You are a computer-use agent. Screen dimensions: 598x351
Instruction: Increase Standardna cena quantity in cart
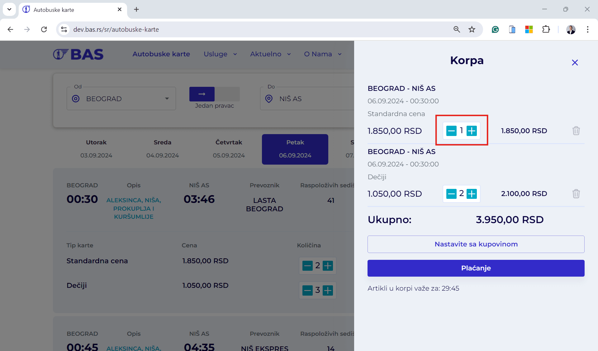click(472, 131)
